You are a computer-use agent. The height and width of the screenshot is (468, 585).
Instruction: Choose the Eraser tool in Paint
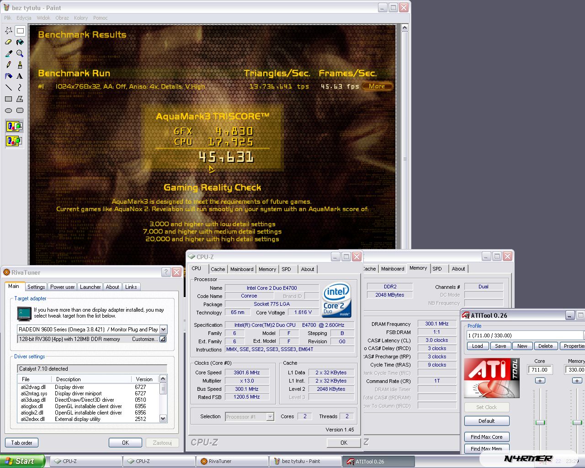point(9,42)
